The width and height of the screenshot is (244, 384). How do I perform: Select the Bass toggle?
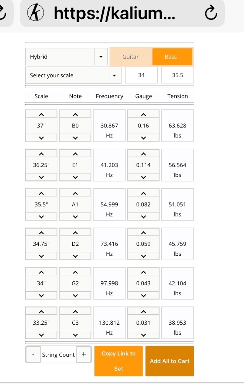[x=172, y=57]
